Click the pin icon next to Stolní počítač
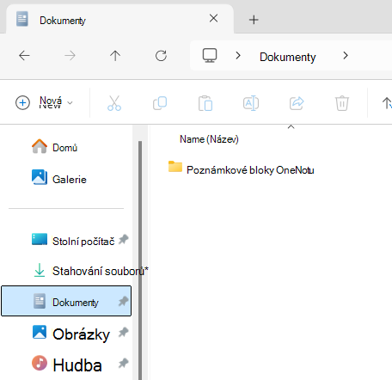392x380 pixels. (124, 239)
